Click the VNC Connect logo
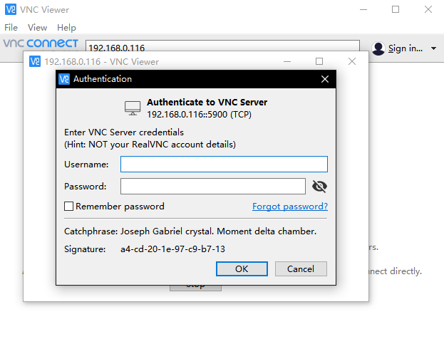The width and height of the screenshot is (444, 339). coord(41,43)
